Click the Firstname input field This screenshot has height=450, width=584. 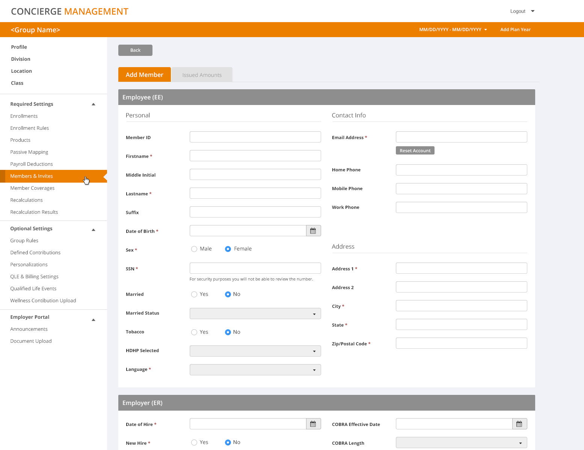click(x=255, y=156)
